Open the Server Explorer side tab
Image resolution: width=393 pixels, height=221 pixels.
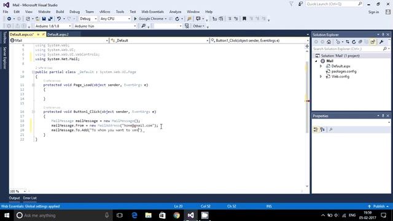tap(4, 58)
